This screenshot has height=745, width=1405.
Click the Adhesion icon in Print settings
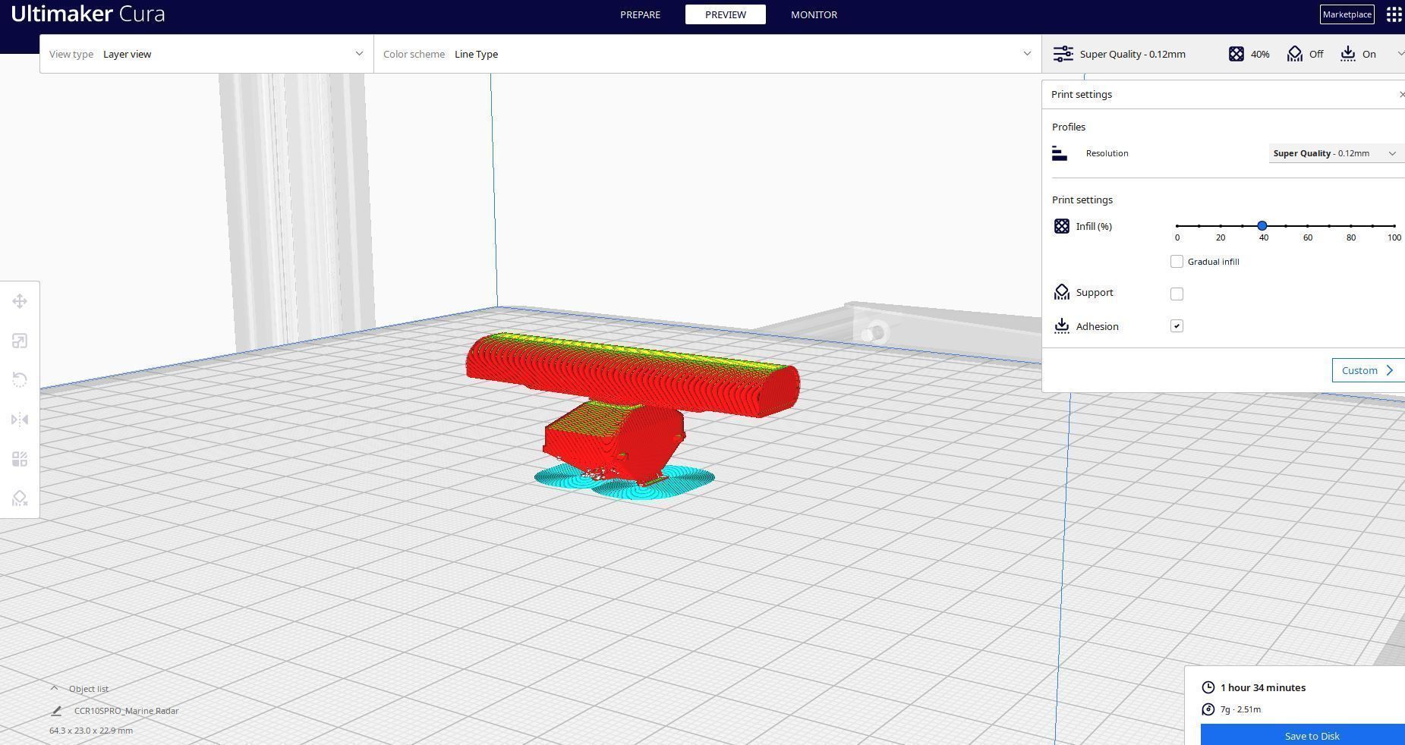click(1062, 326)
